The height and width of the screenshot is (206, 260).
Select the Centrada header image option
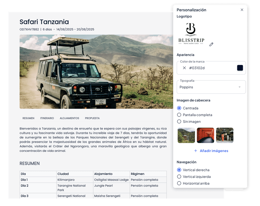coord(179,109)
